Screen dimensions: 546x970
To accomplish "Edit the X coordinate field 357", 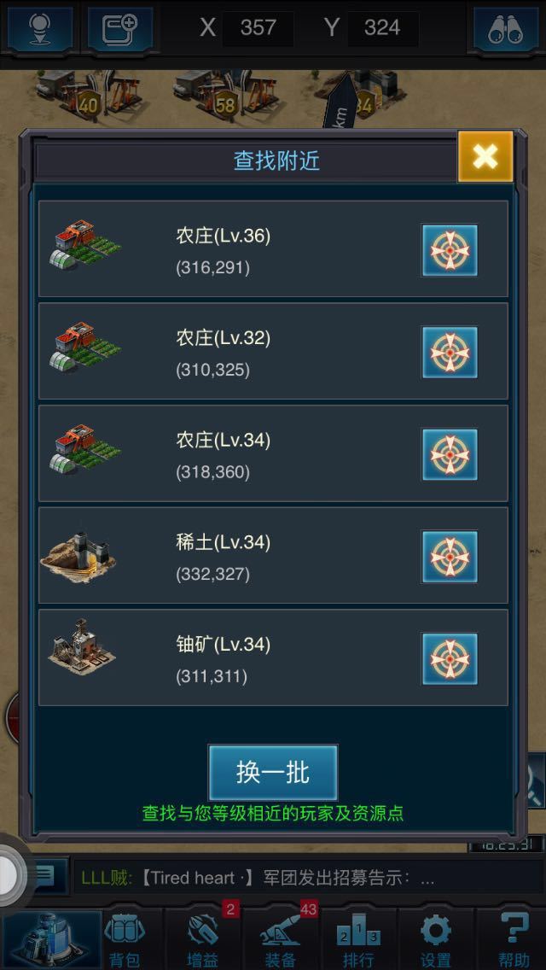I will click(258, 28).
